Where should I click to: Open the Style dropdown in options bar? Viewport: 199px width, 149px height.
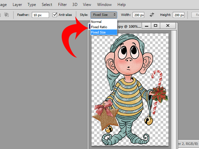[x=104, y=15]
